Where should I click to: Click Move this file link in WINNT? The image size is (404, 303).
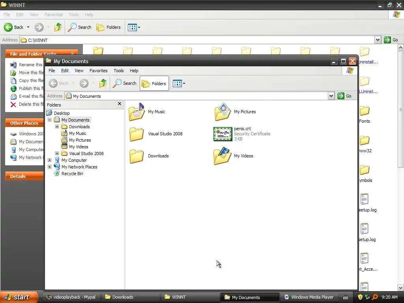pyautogui.click(x=31, y=73)
